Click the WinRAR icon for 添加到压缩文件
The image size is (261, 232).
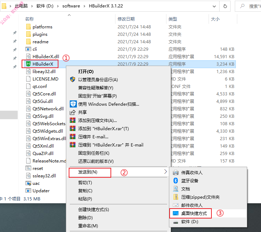(x=73, y=120)
